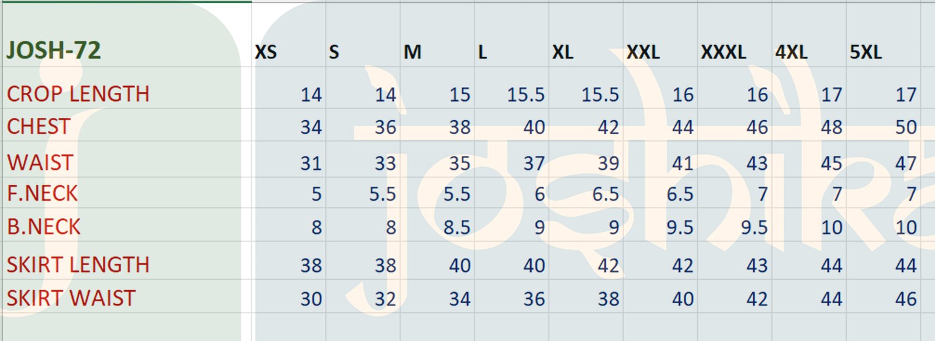Screen dimensions: 935x341
Task: Click the CHEST row label cell
Action: [x=39, y=127]
